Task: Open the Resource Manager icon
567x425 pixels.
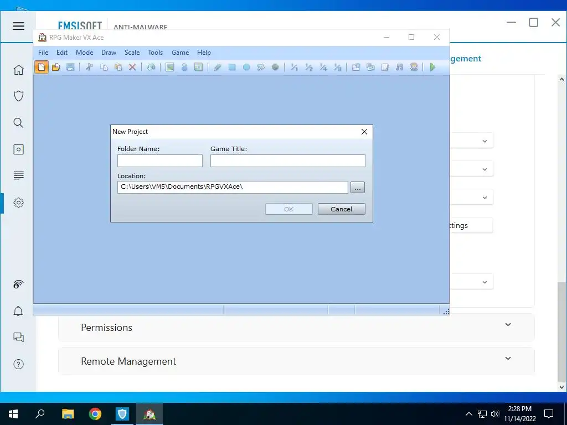Action: coord(370,67)
